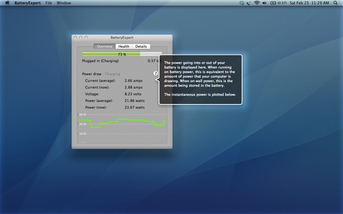Click the 30 W graph axis label
The image size is (343, 214).
pyautogui.click(x=83, y=114)
